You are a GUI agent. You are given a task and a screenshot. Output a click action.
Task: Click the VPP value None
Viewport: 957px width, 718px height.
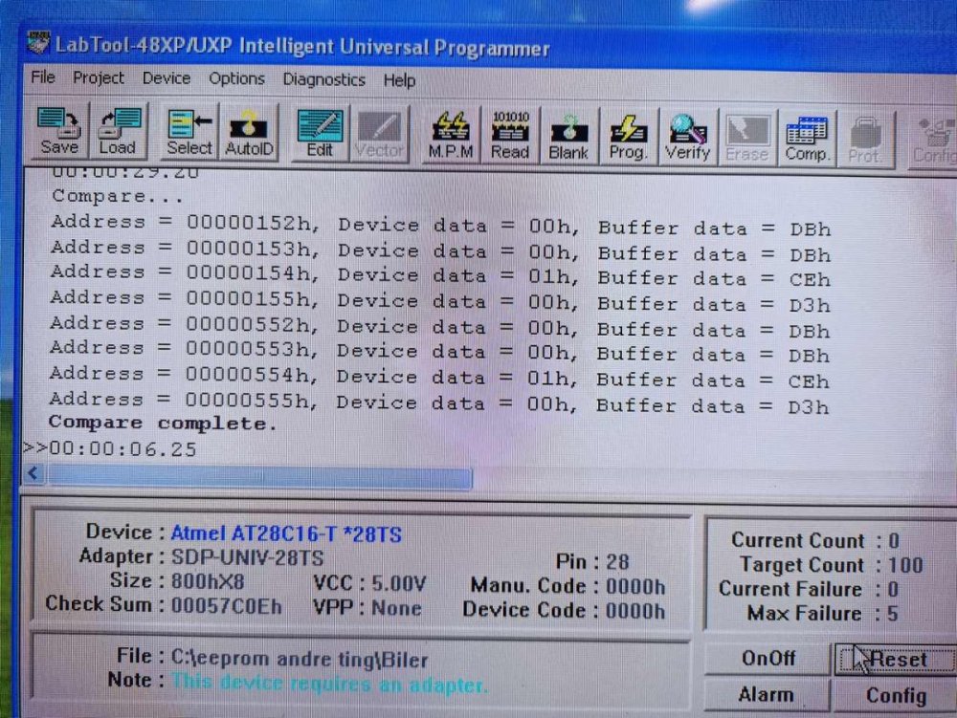click(396, 608)
